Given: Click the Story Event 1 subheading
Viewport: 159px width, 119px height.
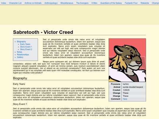Looking at the screenshot, I should [20, 104].
